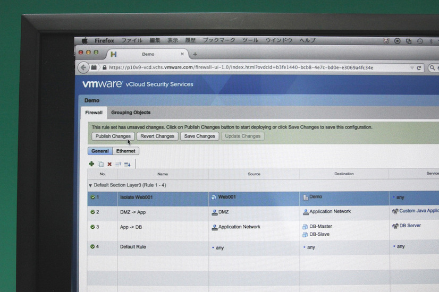Click the shield icon in menu bar
This screenshot has height=292, width=439.
click(386, 41)
